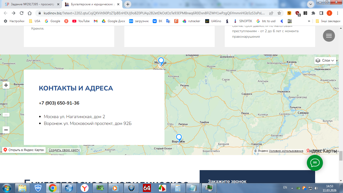Click the map zoom slider handle
The image size is (343, 193).
point(6,115)
